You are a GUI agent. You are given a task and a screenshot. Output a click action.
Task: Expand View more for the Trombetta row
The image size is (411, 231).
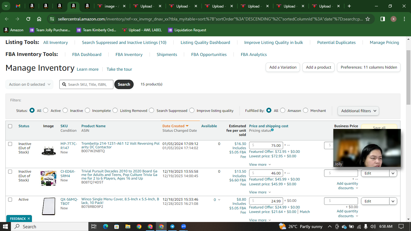[260, 165]
